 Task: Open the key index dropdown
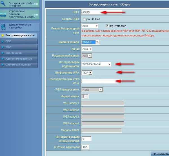pyautogui.click(x=85, y=96)
